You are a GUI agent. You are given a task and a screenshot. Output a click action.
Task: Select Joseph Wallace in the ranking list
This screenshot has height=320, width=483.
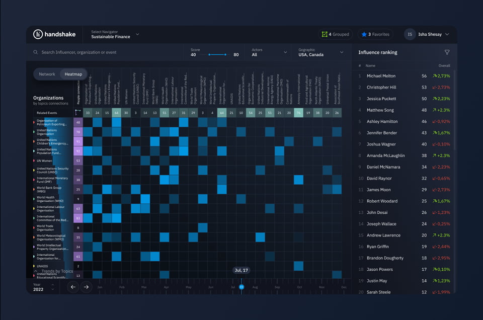404,224
